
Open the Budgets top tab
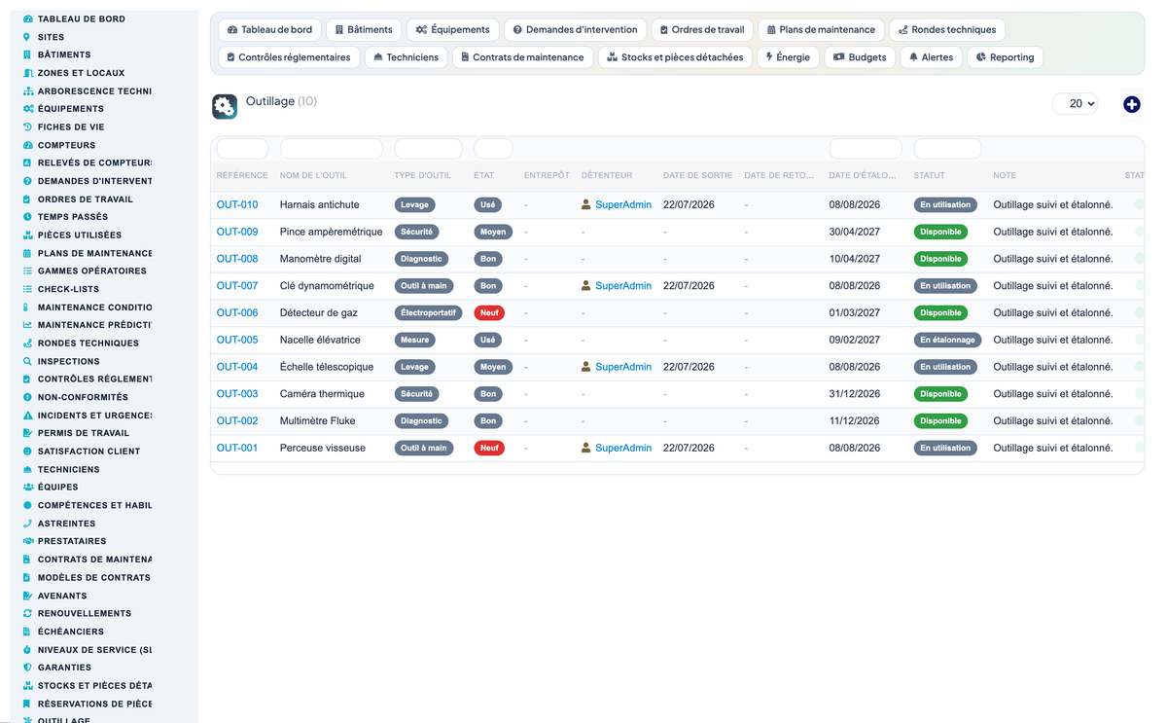860,57
